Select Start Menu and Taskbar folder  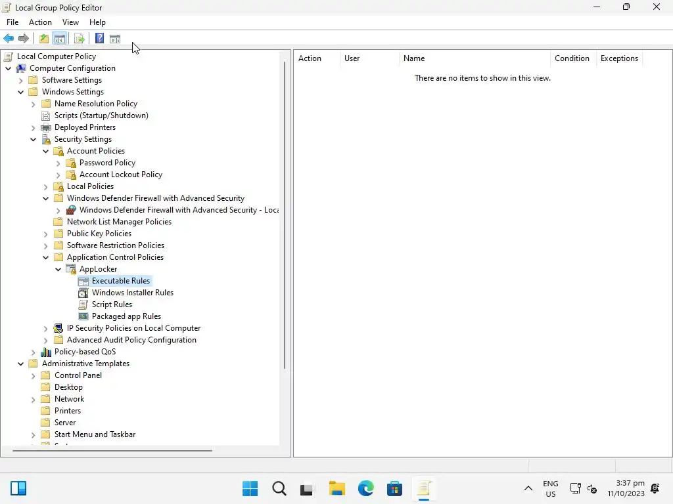pyautogui.click(x=95, y=434)
